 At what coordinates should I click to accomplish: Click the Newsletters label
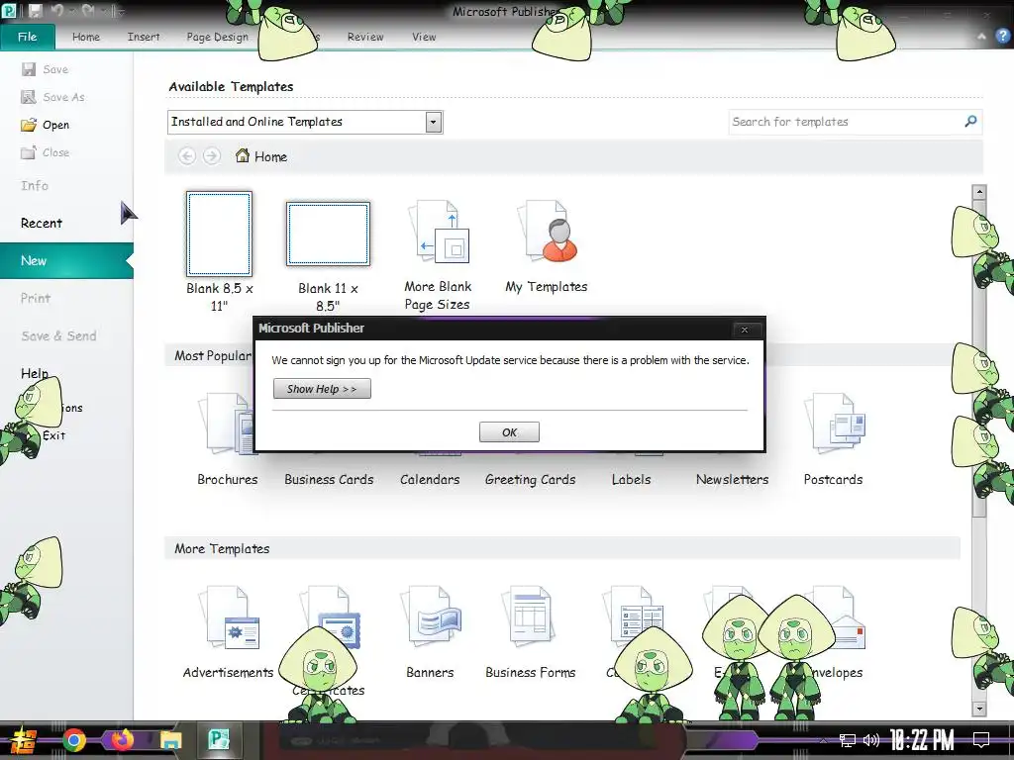point(732,480)
